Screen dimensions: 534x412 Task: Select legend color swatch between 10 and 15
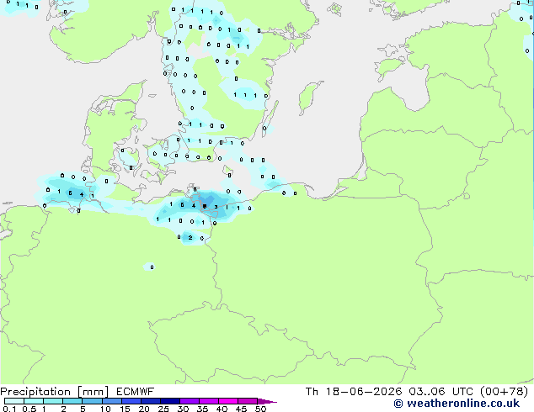(x=112, y=401)
